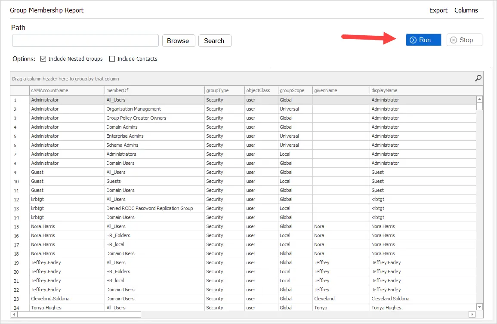Select Cleveland Saldana display name cell
Screen dimensions: 497x324
click(x=423, y=299)
